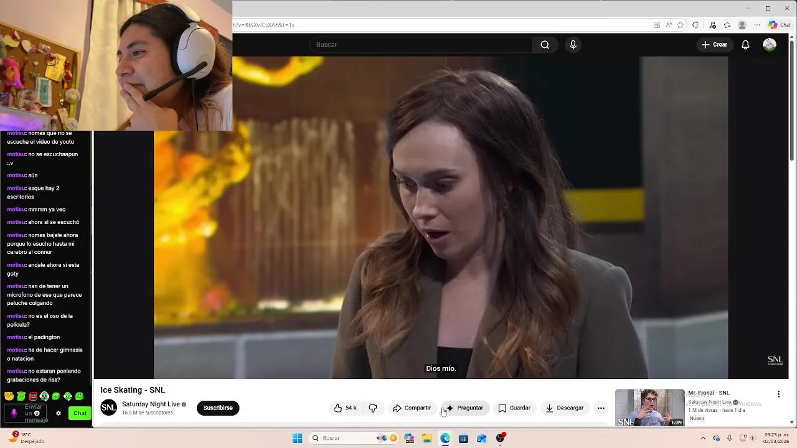Open Saturday Night Live channel avatar
This screenshot has width=797, height=448.
[x=109, y=408]
